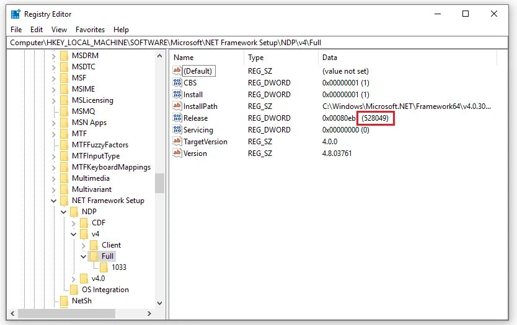Viewport: 517px width, 325px height.
Task: Collapse the NDP key
Action: pyautogui.click(x=64, y=212)
